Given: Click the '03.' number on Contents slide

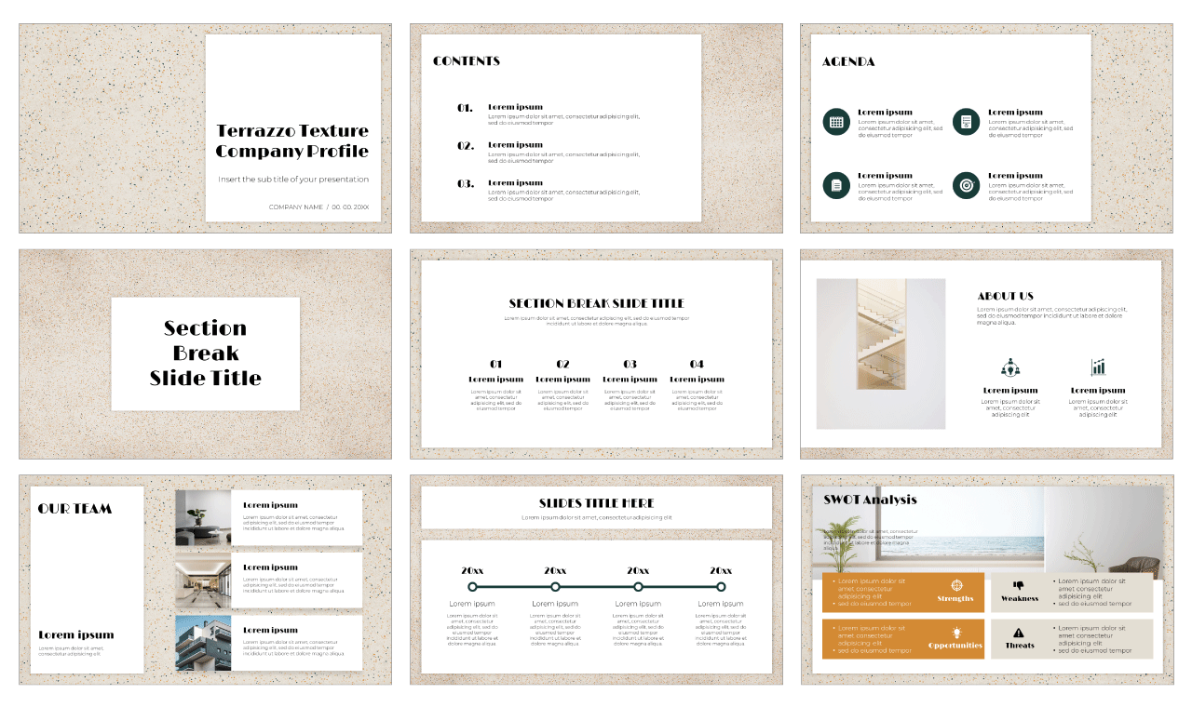Looking at the screenshot, I should click(x=466, y=184).
